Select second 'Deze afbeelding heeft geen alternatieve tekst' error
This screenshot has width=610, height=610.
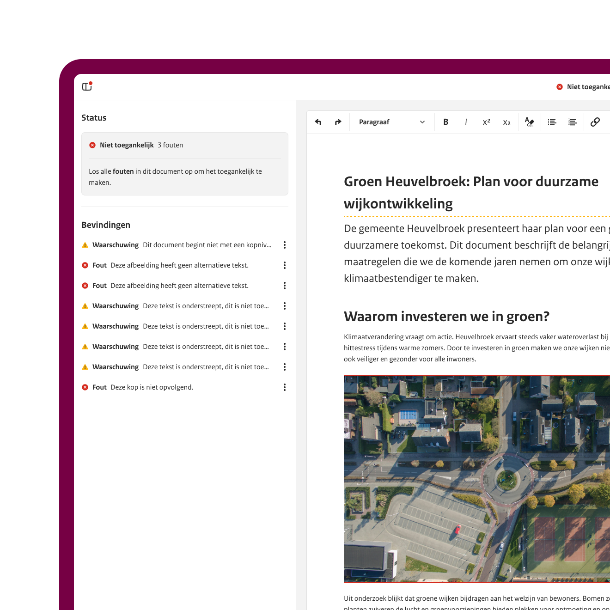coord(165,286)
